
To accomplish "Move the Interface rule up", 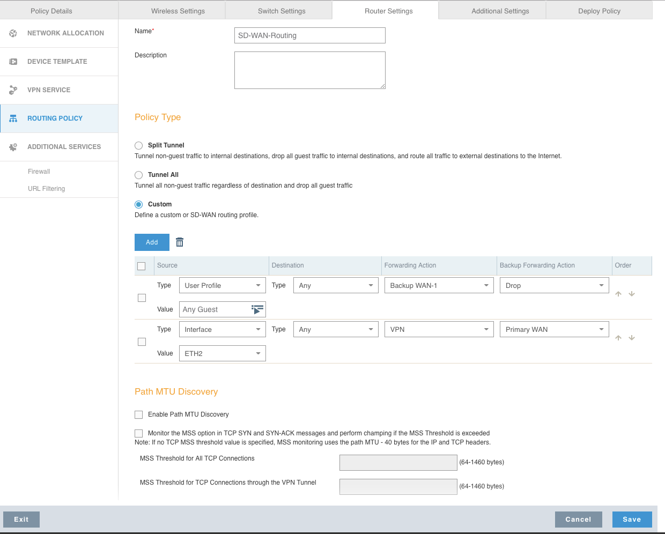I will [618, 338].
